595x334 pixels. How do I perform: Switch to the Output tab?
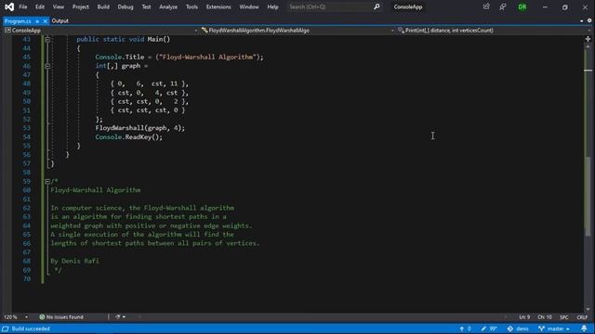coord(59,20)
